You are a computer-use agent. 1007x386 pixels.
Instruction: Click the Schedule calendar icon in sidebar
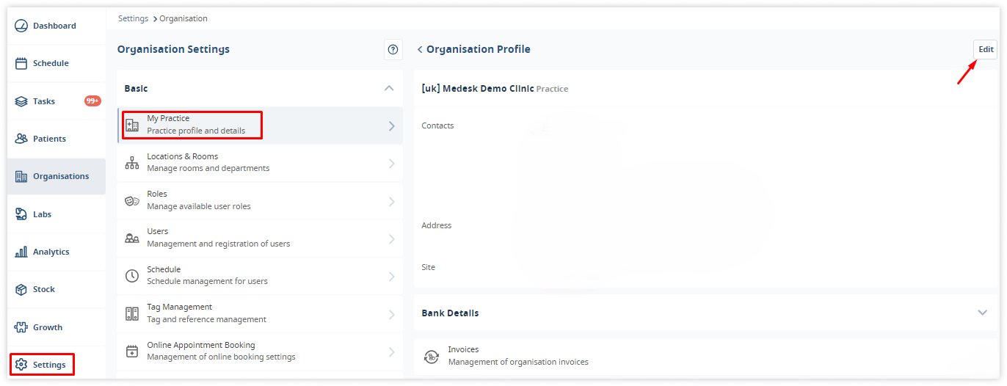(21, 63)
